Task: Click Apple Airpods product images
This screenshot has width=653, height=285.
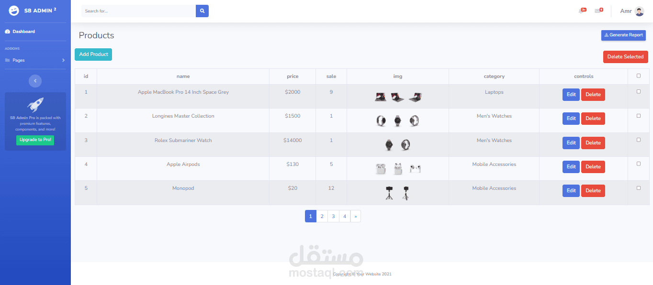Action: 398,168
